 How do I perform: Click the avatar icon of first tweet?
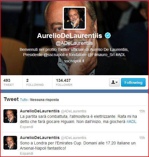tap(10, 116)
